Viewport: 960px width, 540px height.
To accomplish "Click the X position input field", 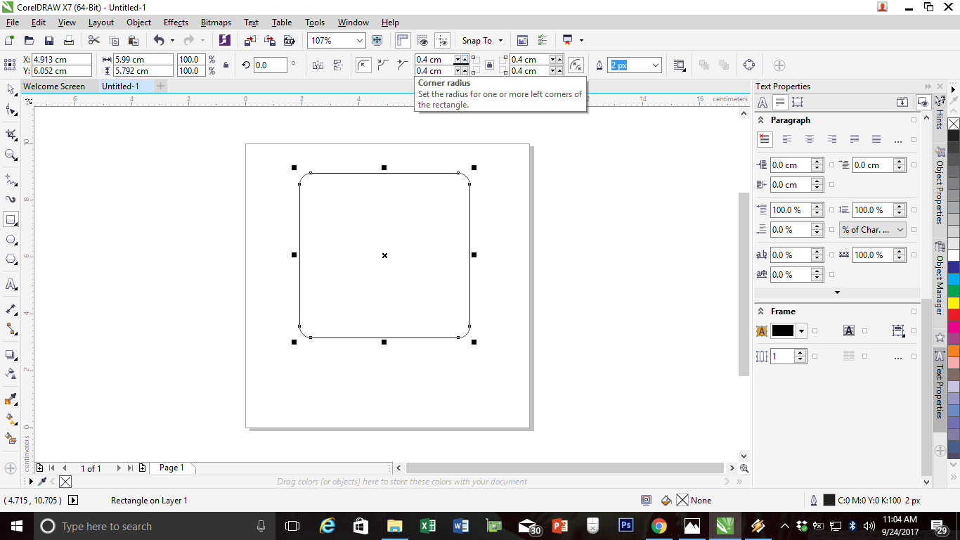I will [60, 60].
